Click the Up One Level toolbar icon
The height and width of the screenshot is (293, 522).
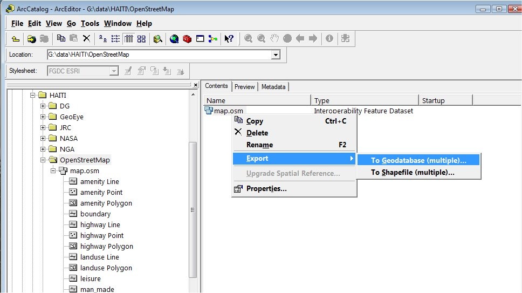pyautogui.click(x=16, y=39)
